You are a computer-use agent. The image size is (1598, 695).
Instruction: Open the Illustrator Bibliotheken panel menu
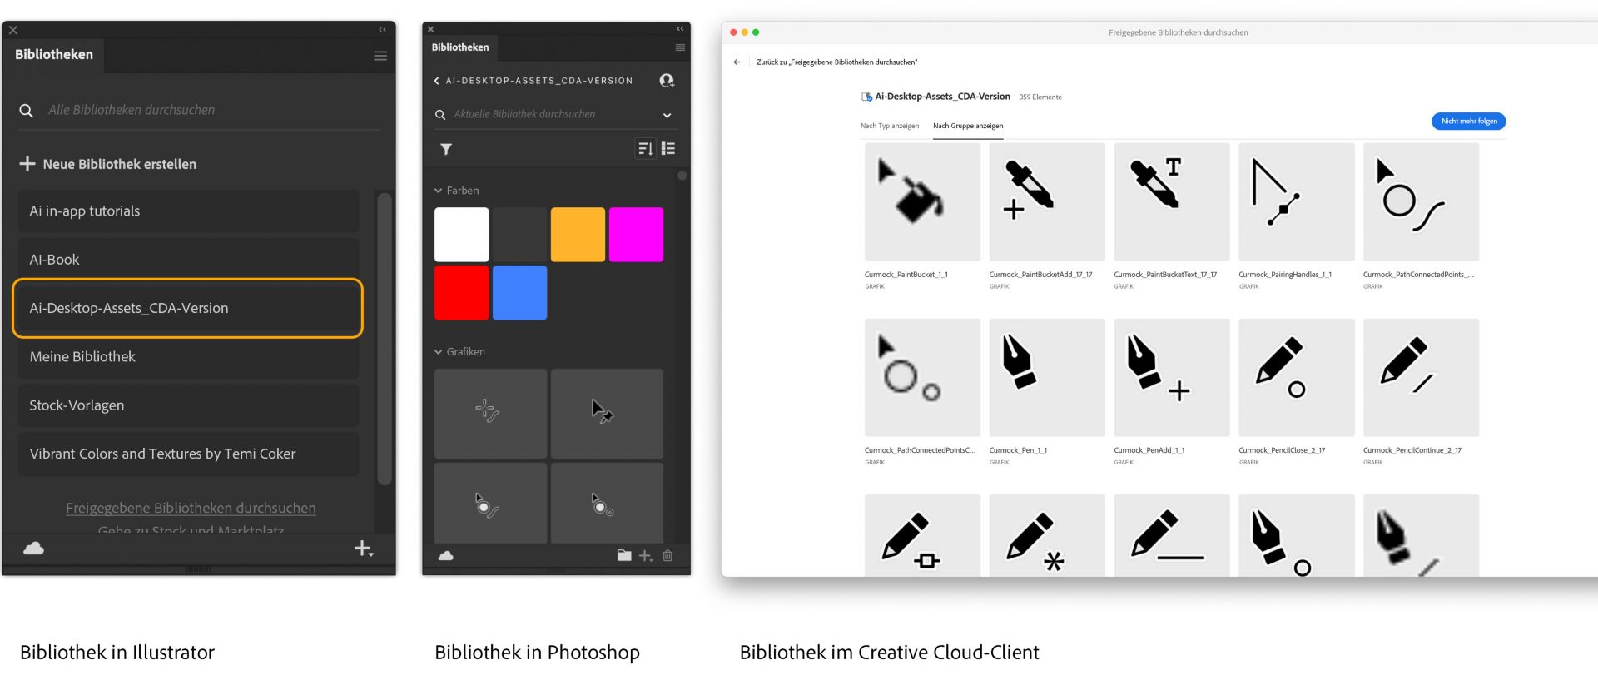pos(380,56)
